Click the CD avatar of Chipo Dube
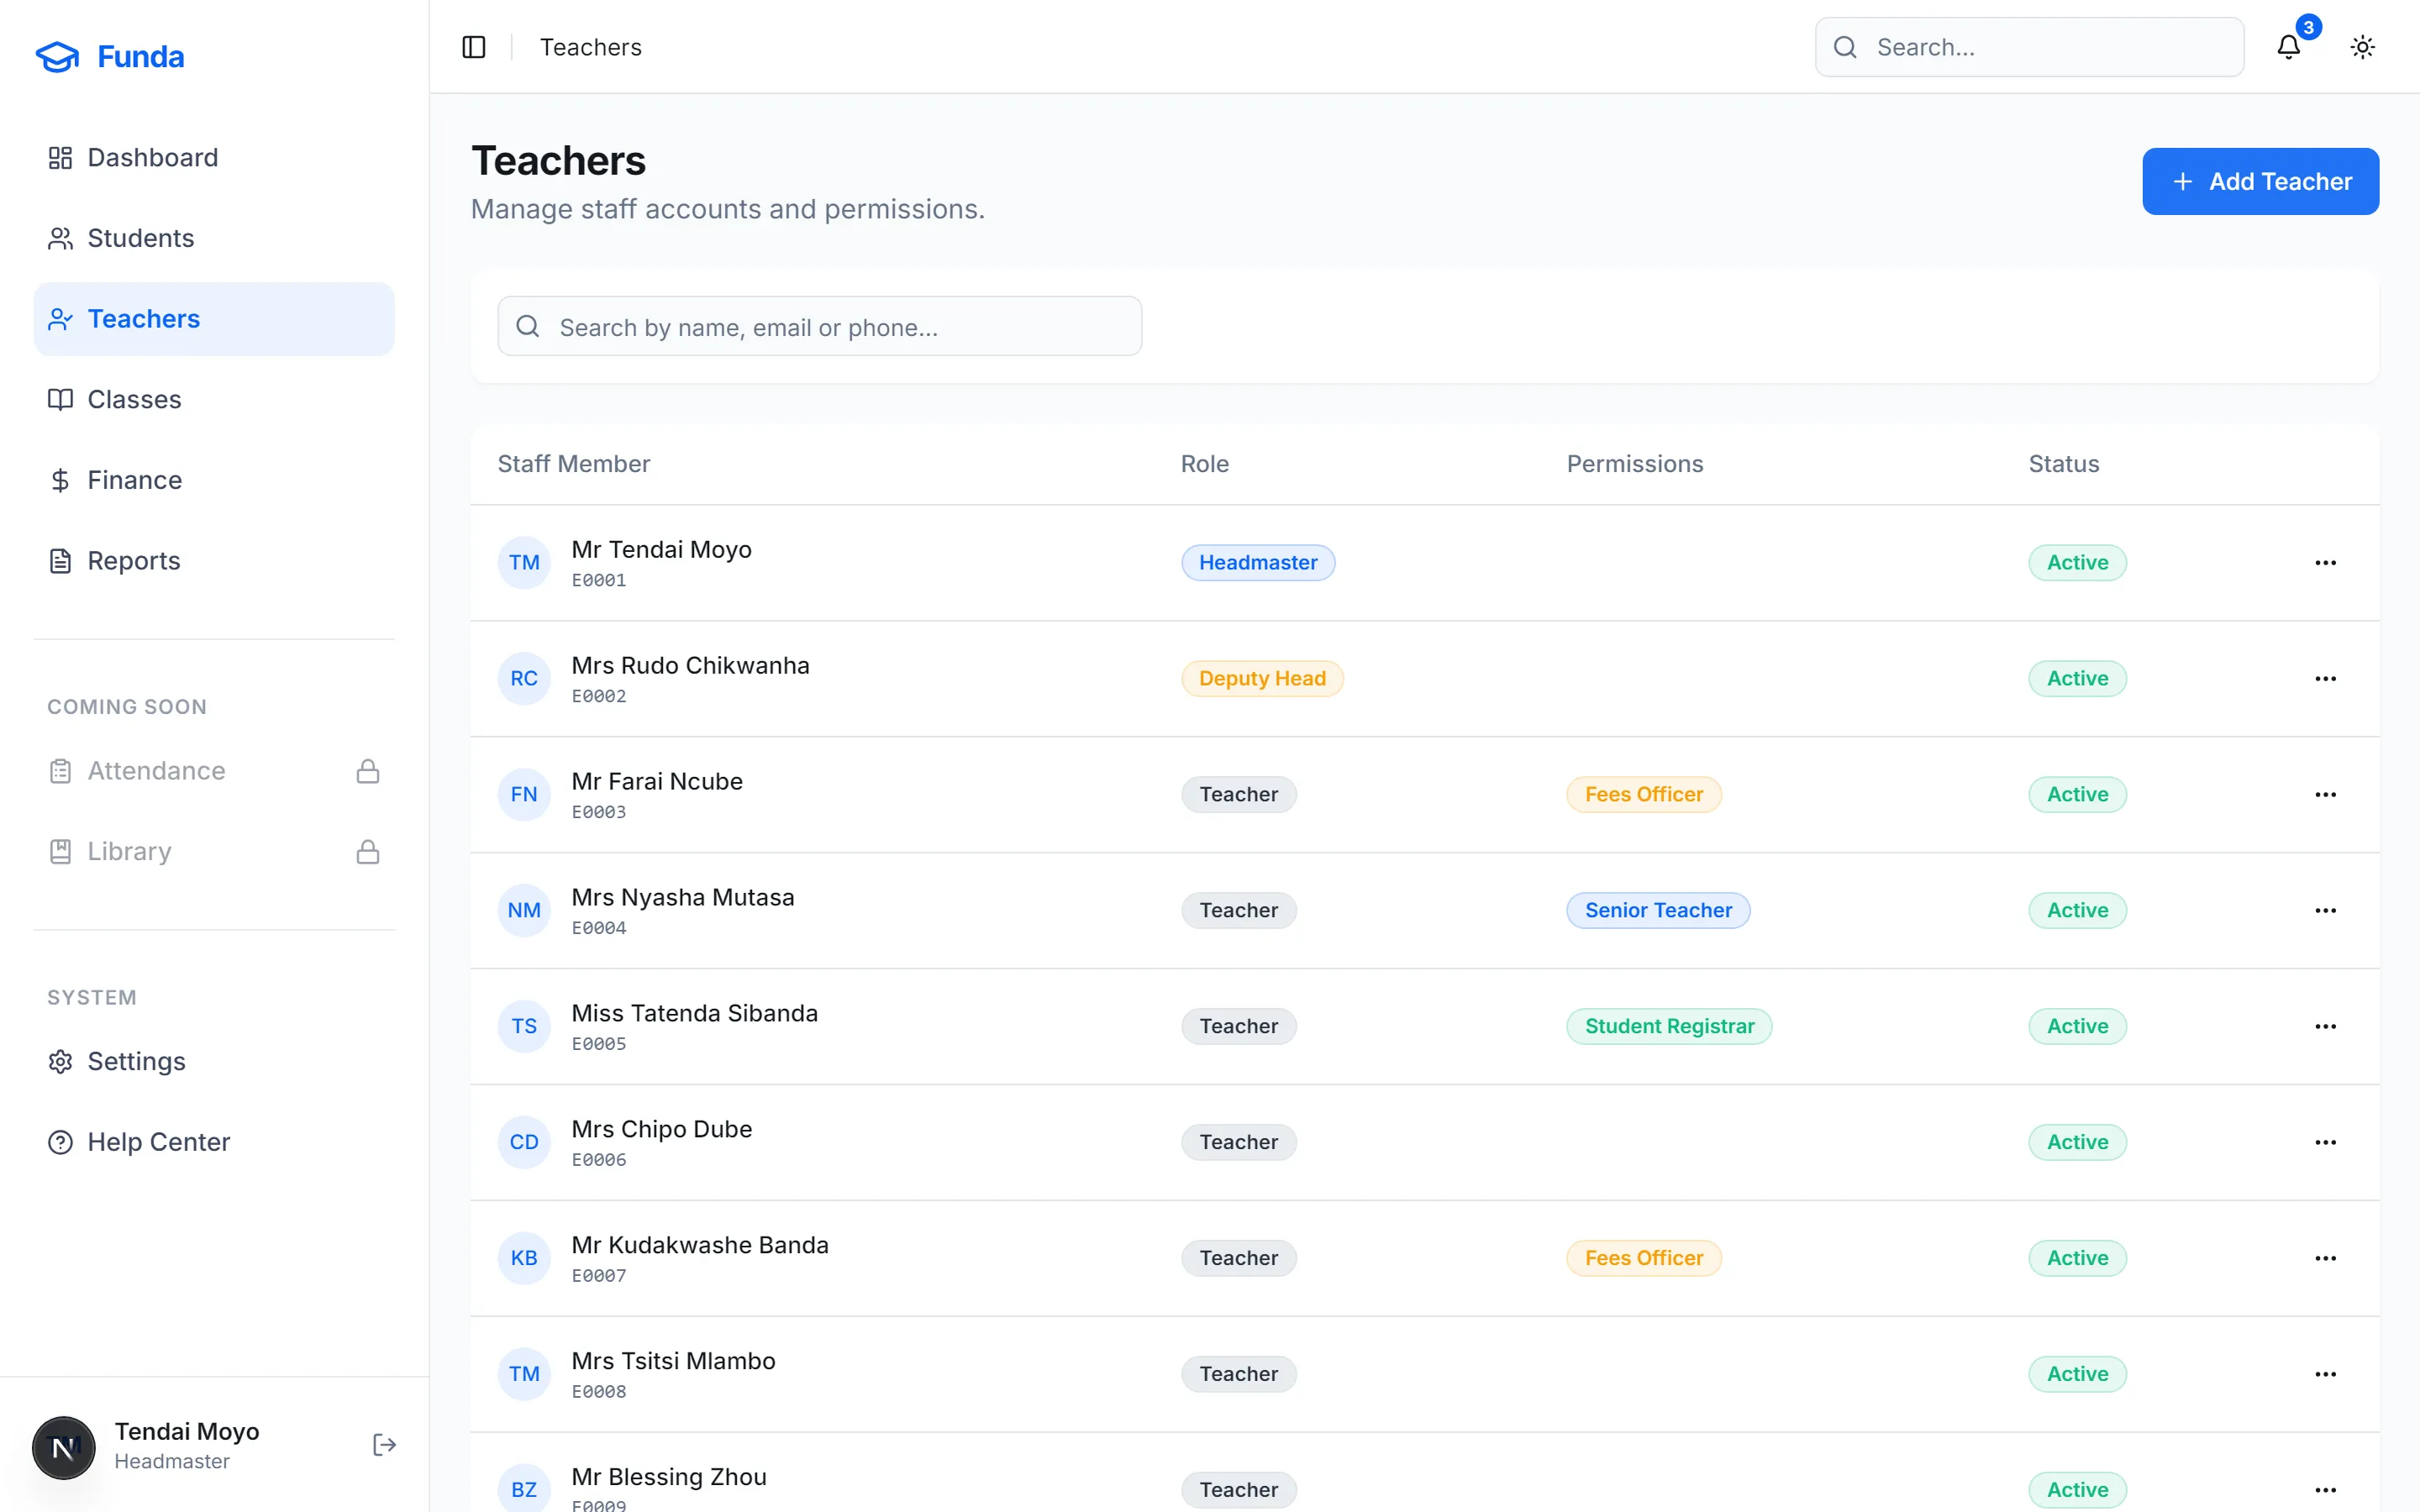The width and height of the screenshot is (2420, 1512). coord(524,1143)
